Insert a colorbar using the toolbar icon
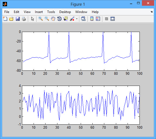This screenshot has width=156, height=139. point(92,19)
